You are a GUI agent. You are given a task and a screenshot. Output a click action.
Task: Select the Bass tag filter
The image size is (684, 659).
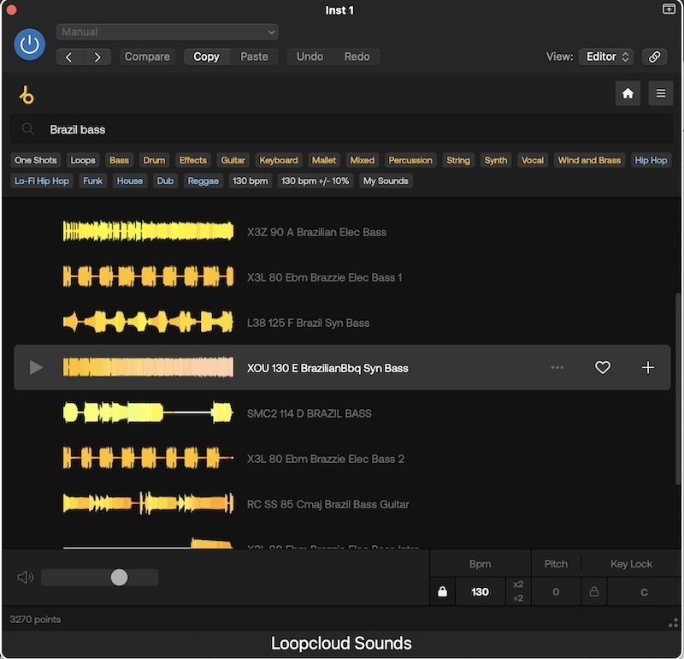click(119, 160)
